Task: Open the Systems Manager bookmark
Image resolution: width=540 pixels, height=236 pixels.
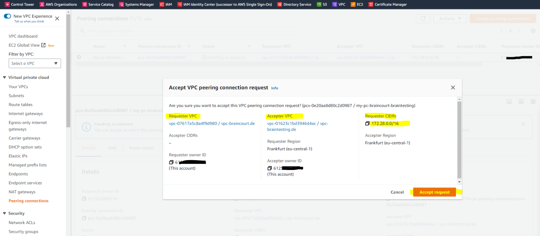Action: (136, 4)
